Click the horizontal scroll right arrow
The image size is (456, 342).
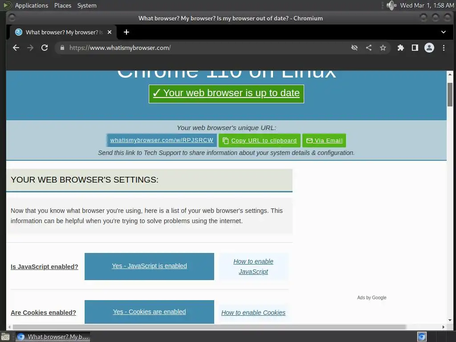(x=443, y=327)
